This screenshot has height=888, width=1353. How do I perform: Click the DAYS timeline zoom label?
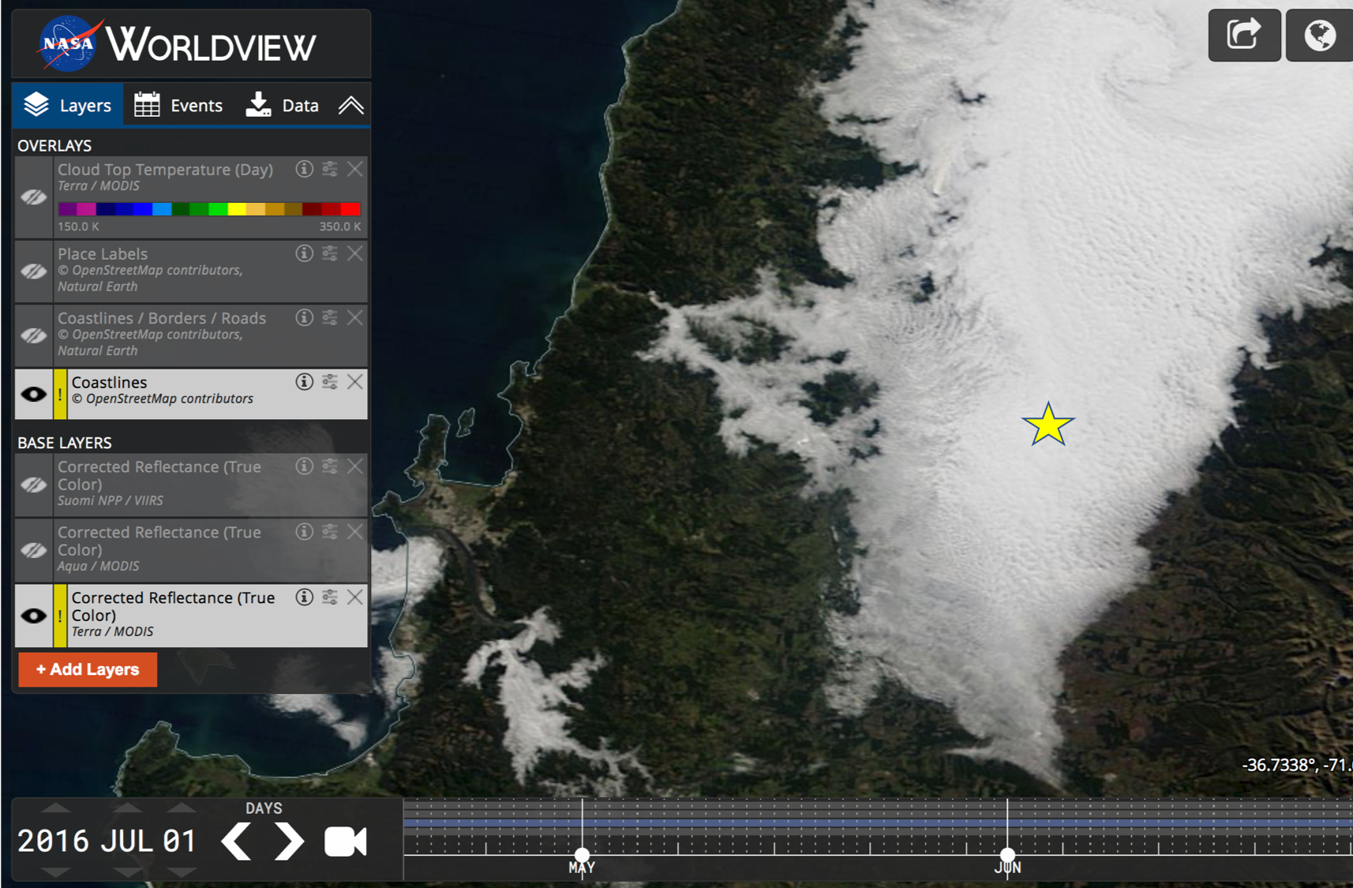click(264, 808)
